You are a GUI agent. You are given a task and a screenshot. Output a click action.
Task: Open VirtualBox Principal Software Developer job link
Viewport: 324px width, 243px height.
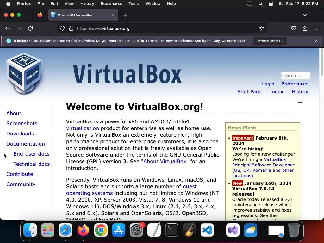(x=263, y=168)
